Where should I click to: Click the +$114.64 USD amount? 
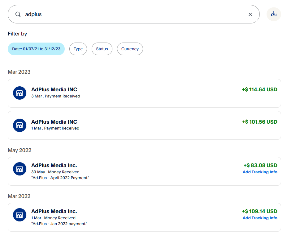pos(259,89)
